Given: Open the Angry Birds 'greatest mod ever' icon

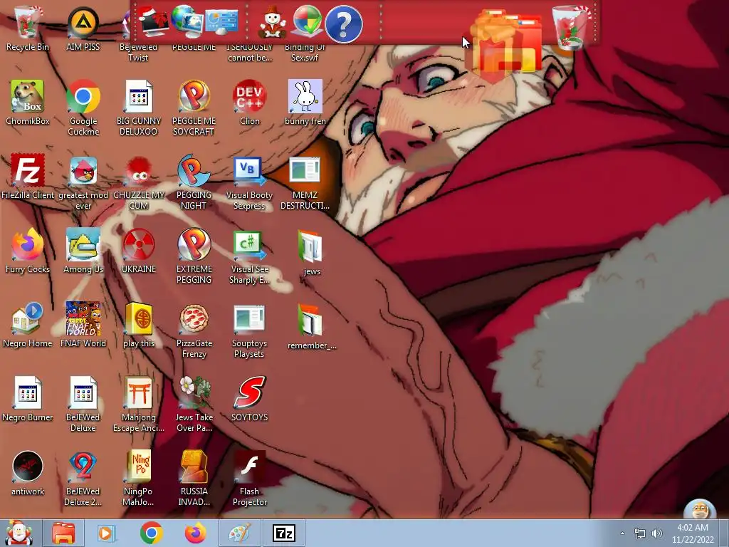Looking at the screenshot, I should 83,182.
